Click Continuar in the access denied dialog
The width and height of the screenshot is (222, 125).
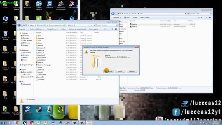[x=109, y=72]
